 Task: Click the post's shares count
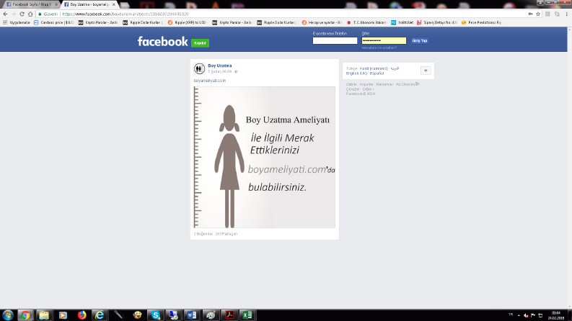click(226, 234)
